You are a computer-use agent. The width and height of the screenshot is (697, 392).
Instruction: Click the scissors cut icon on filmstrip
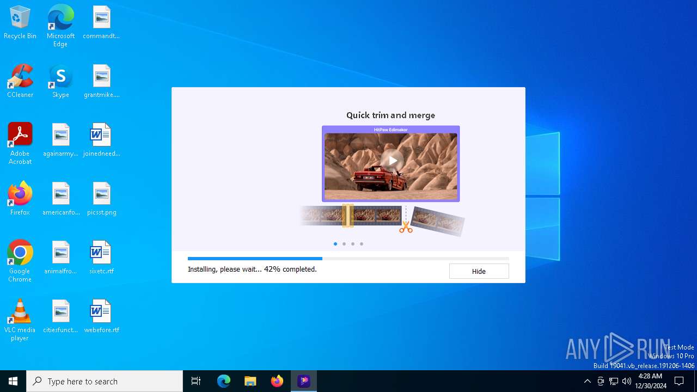point(406,227)
